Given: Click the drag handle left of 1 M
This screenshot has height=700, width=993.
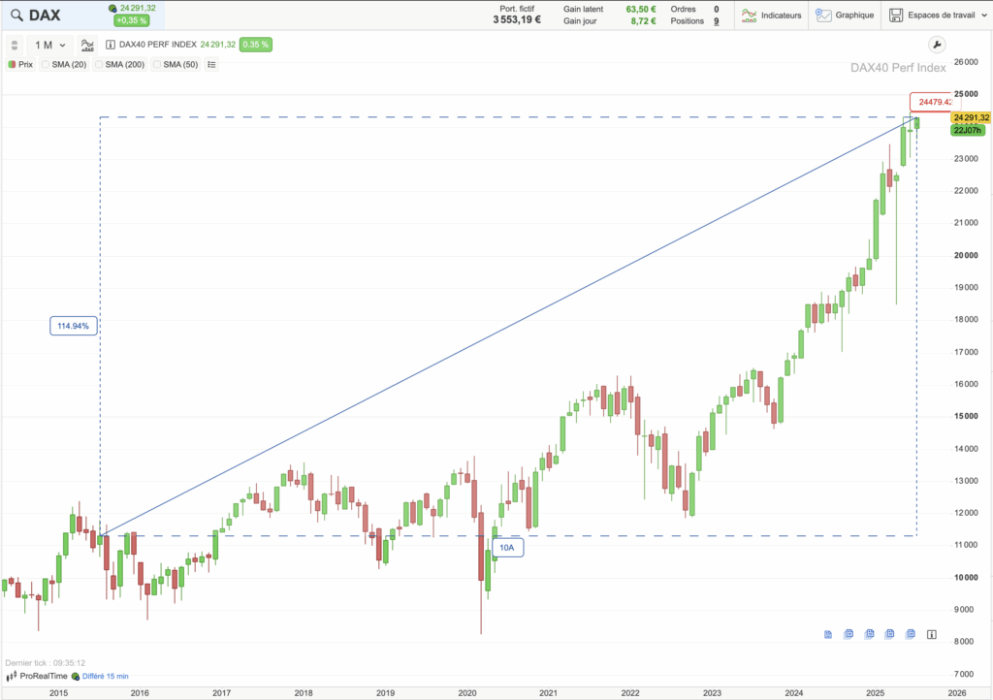Looking at the screenshot, I should click(x=14, y=45).
